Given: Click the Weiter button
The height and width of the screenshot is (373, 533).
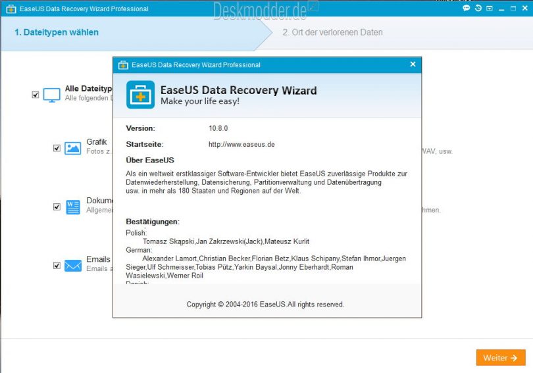Looking at the screenshot, I should [x=501, y=358].
